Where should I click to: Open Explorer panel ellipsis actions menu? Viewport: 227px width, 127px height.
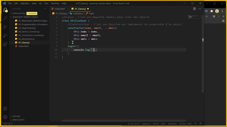(45, 9)
